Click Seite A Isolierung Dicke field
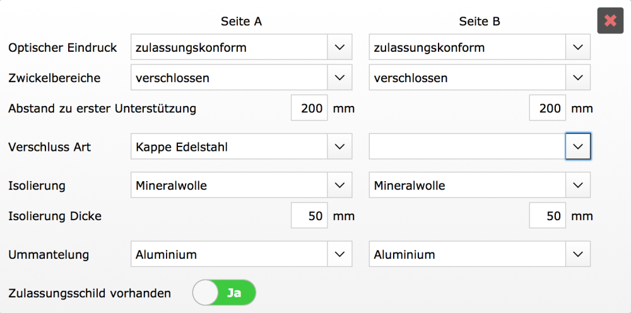 coord(310,216)
